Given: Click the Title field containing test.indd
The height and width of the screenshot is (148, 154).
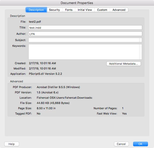Looking at the screenshot, I should (x=85, y=28).
